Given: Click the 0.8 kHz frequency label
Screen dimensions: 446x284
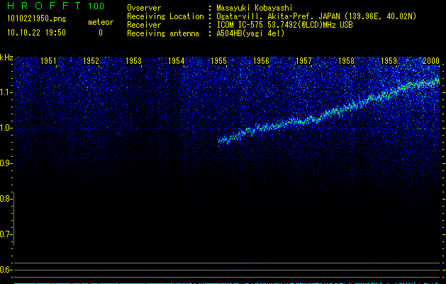Looking at the screenshot, I should 6,199.
